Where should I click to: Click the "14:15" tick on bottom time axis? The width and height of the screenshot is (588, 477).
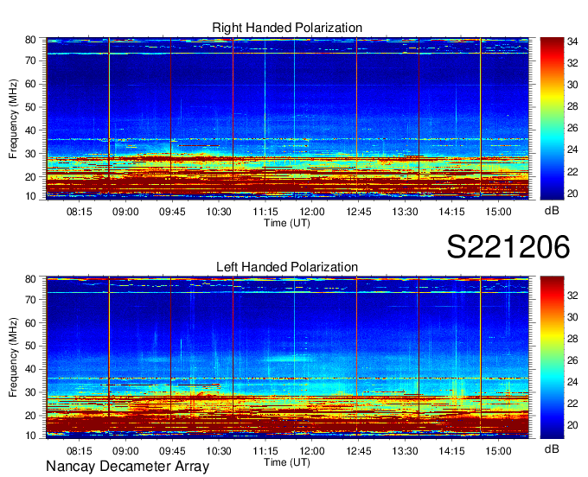point(451,451)
